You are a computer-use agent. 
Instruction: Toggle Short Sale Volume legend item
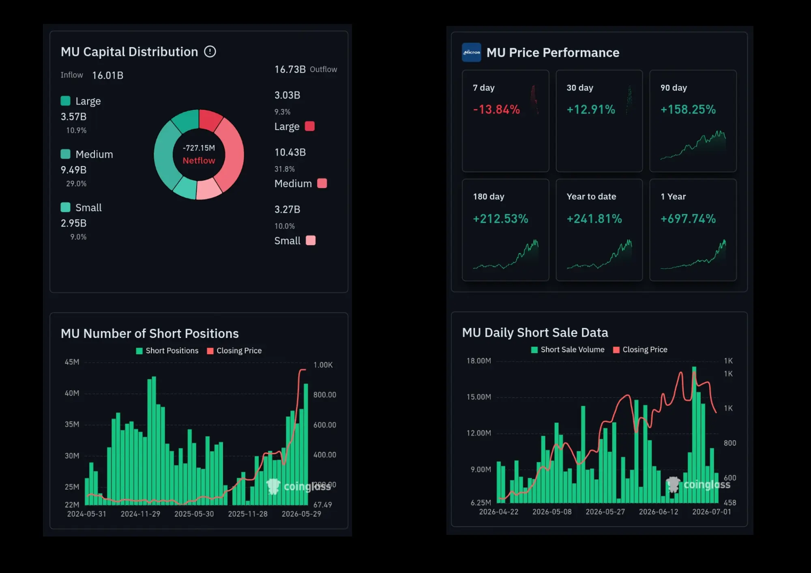568,349
